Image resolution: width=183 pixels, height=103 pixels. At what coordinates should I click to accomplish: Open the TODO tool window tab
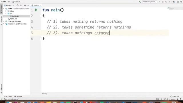[8, 96]
